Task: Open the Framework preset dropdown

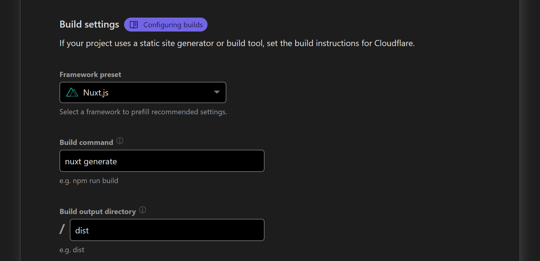Action: pyautogui.click(x=143, y=92)
